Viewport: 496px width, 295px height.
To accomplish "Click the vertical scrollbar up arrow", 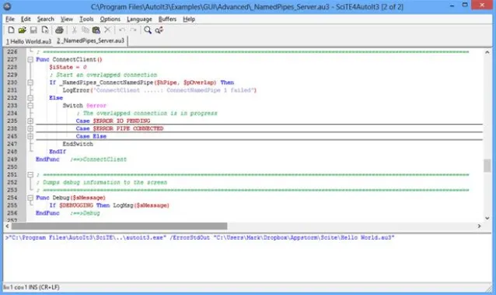I will click(487, 52).
